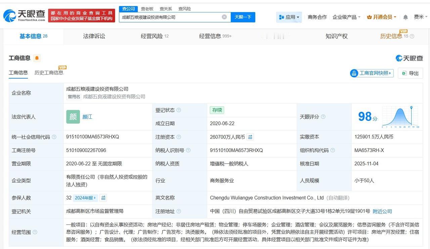Screen dimensions: 430x249
Task: Click the approval date 2025-11-04
Action: tap(367, 164)
